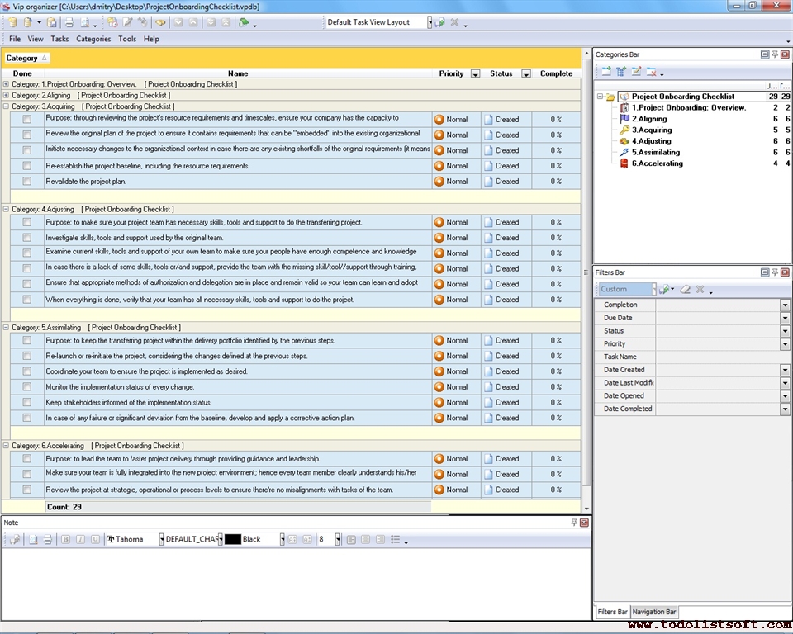Switch to the Navigation Bar tab
This screenshot has height=634, width=793.
654,612
